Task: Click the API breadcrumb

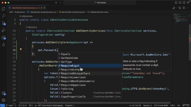Action: [11, 12]
